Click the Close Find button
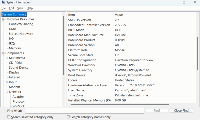 181,111
